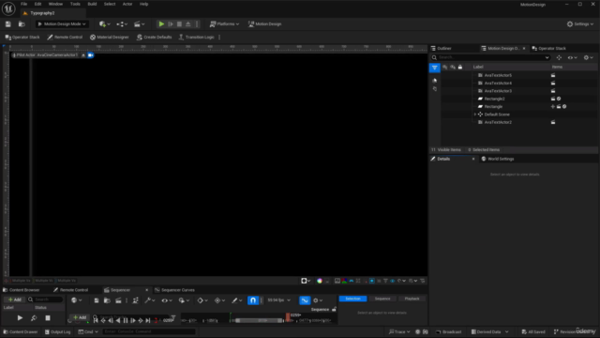Viewport: 600px width, 338px height.
Task: Jump to the sequence start in the transport controls
Action: point(96,320)
